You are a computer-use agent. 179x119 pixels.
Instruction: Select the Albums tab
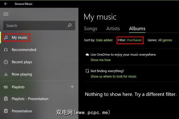tap(137, 29)
